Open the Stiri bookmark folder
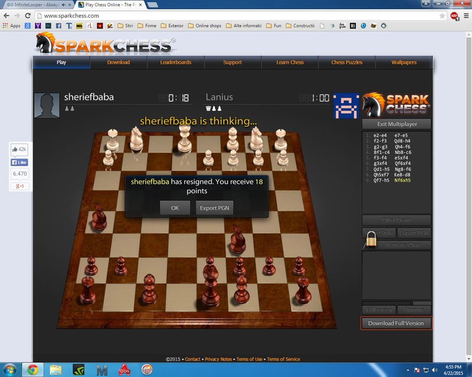 (x=125, y=26)
